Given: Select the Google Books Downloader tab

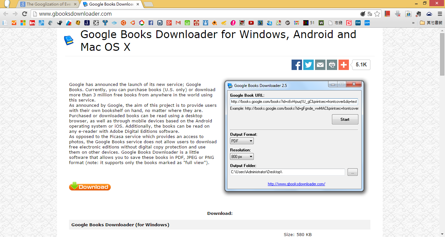Looking at the screenshot, I should [x=111, y=4].
